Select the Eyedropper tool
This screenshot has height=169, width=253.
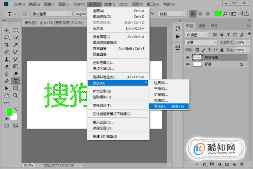(x=16, y=45)
